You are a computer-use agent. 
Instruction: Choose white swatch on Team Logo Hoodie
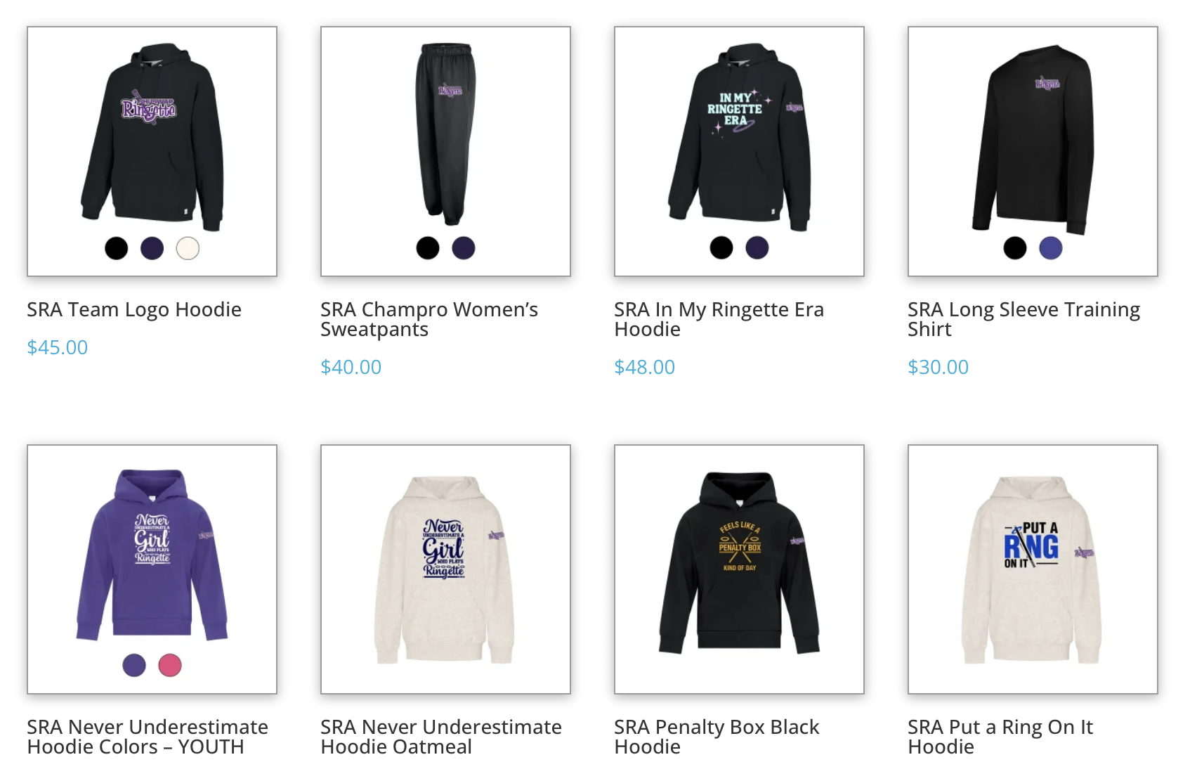(x=188, y=248)
